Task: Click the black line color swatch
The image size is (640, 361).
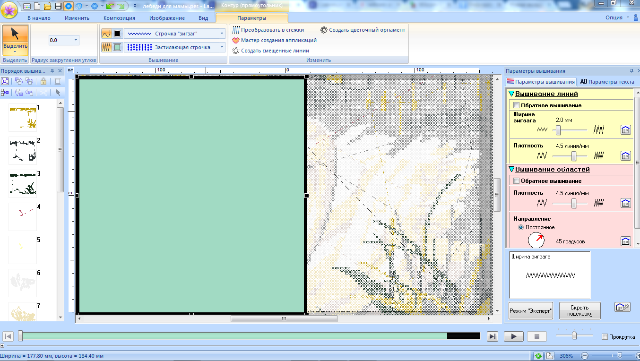Action: point(117,34)
